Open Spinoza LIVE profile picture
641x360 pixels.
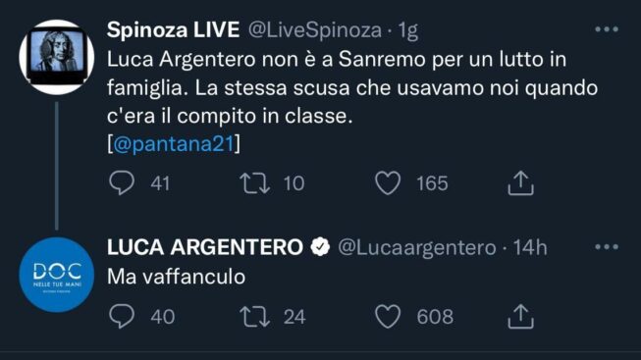pos(56,57)
